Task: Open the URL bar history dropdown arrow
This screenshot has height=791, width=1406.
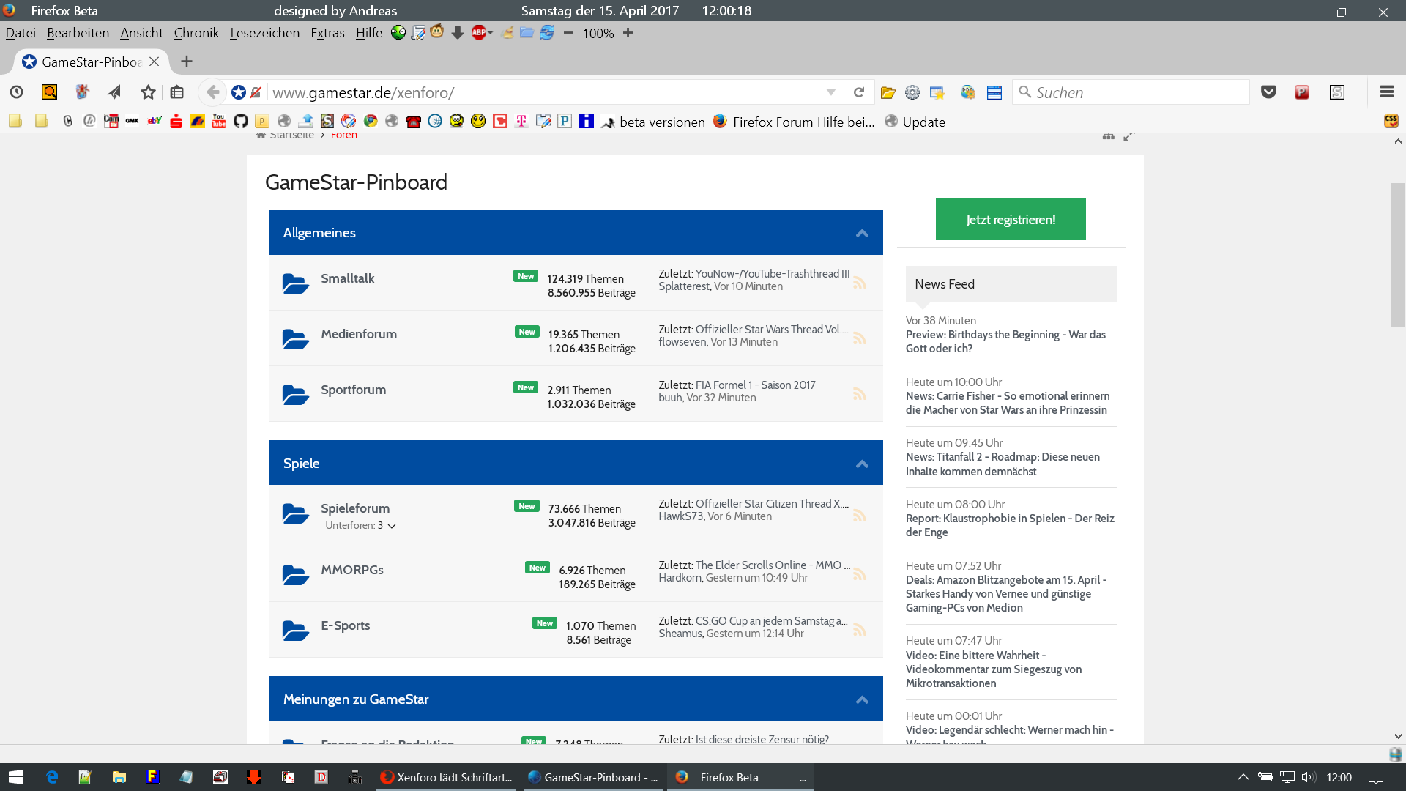Action: click(x=830, y=92)
